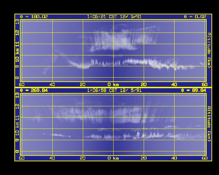Click the 60 distance tick on θ = 89.84 side

coord(205,158)
